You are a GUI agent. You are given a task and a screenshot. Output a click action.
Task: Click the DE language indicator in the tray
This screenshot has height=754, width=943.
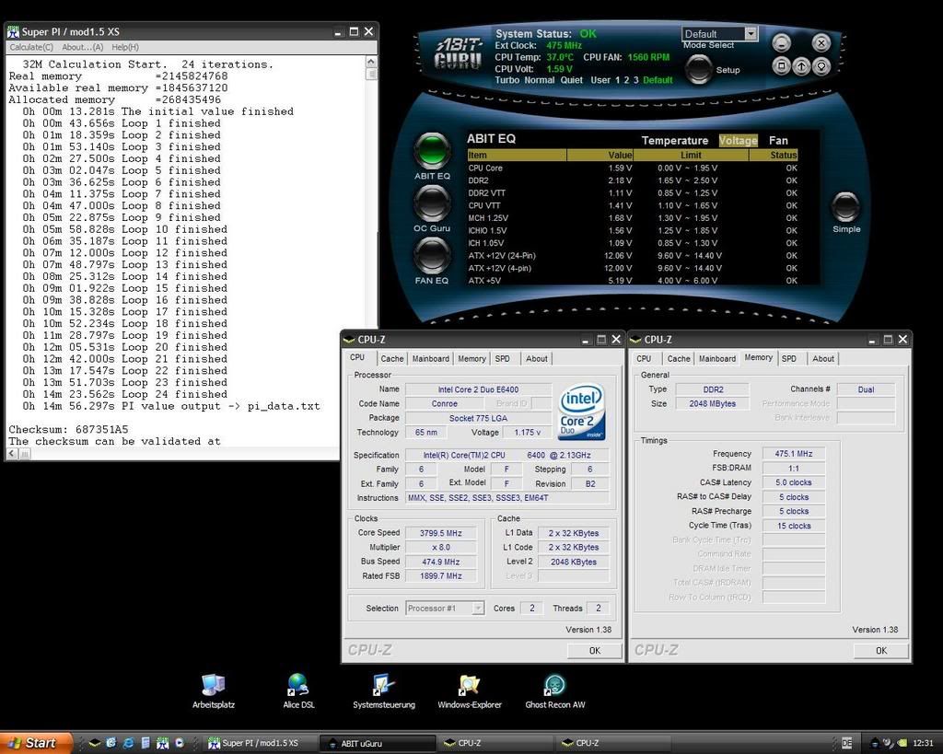(x=847, y=743)
